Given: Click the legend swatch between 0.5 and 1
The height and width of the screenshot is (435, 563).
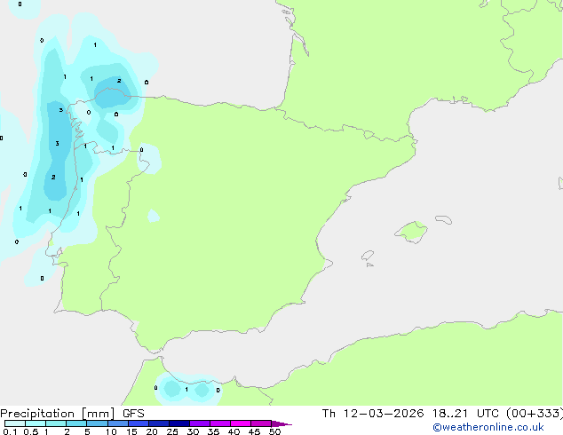Looking at the screenshot, I should (x=36, y=423).
